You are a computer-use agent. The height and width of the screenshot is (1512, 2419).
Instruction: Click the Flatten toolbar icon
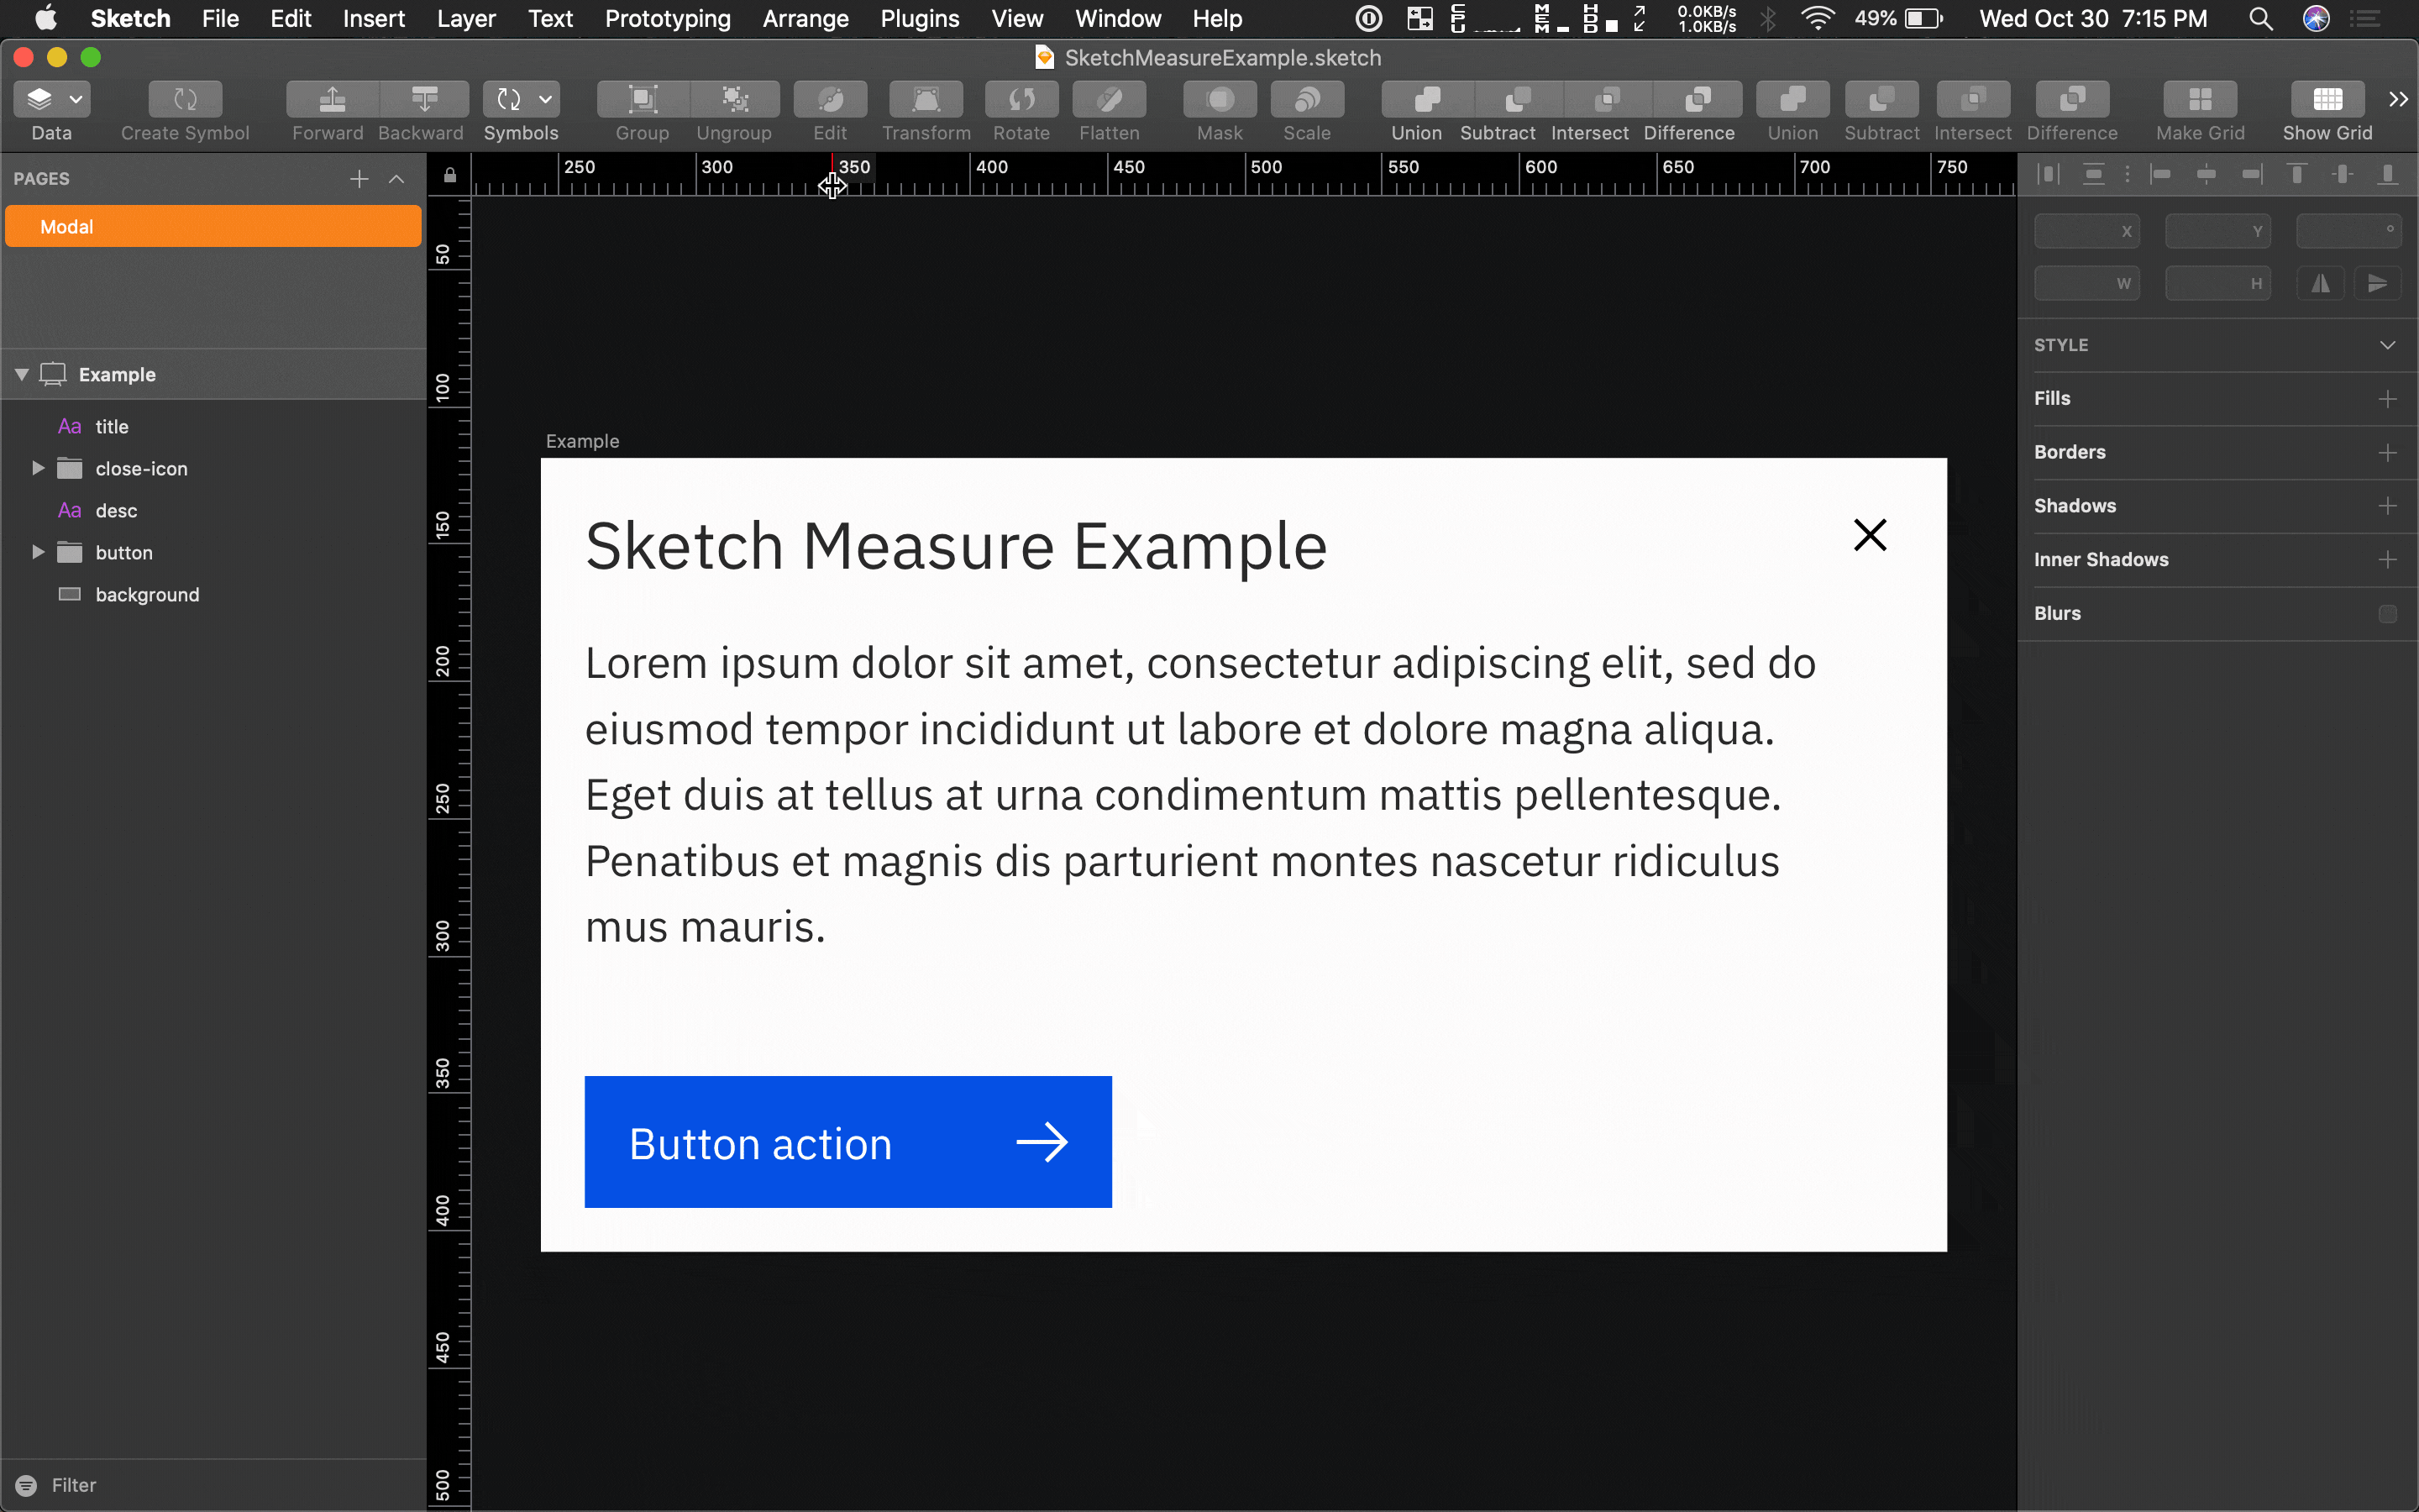click(x=1110, y=99)
